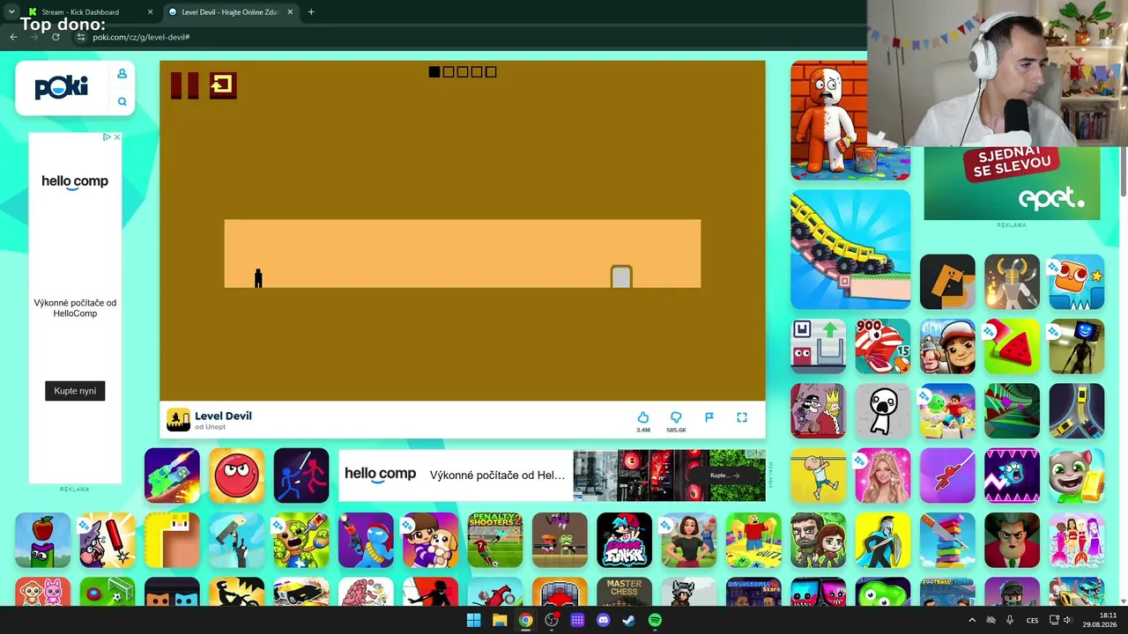Open Google Chrome from the taskbar

525,620
